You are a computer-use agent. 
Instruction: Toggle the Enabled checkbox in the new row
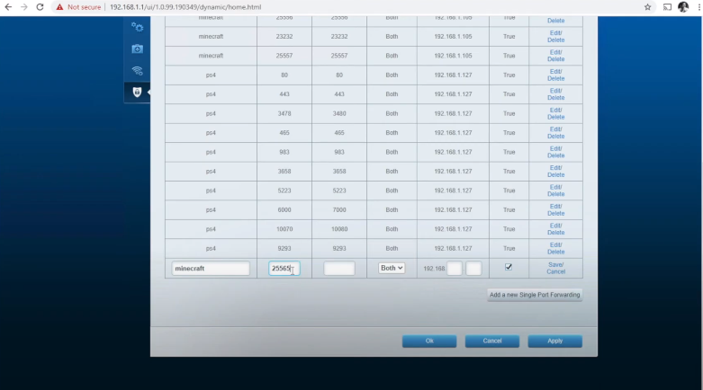(x=509, y=267)
